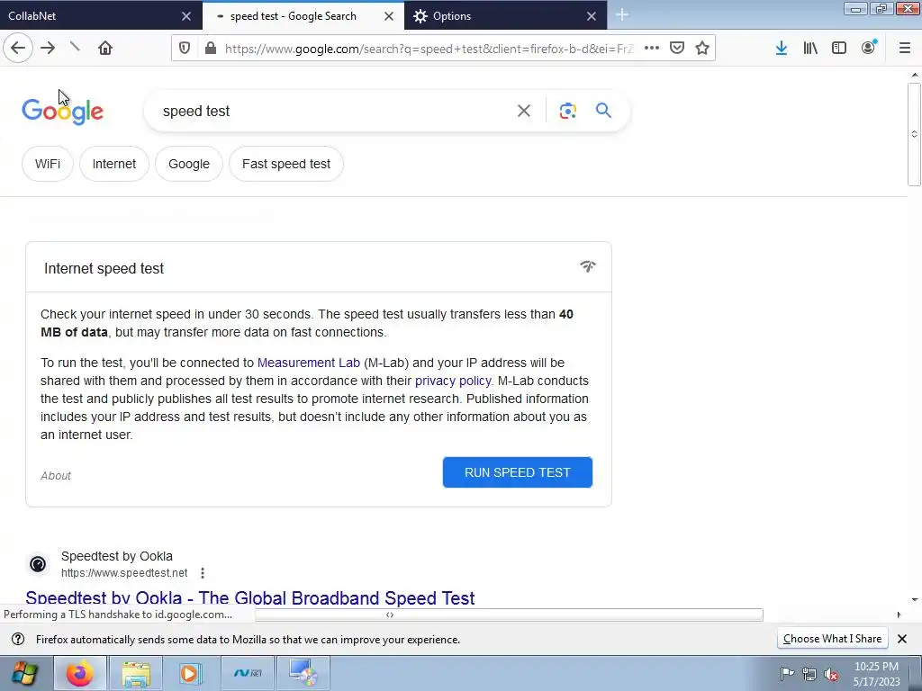
Task: Click the RUN SPEED TEST button
Action: pos(518,472)
